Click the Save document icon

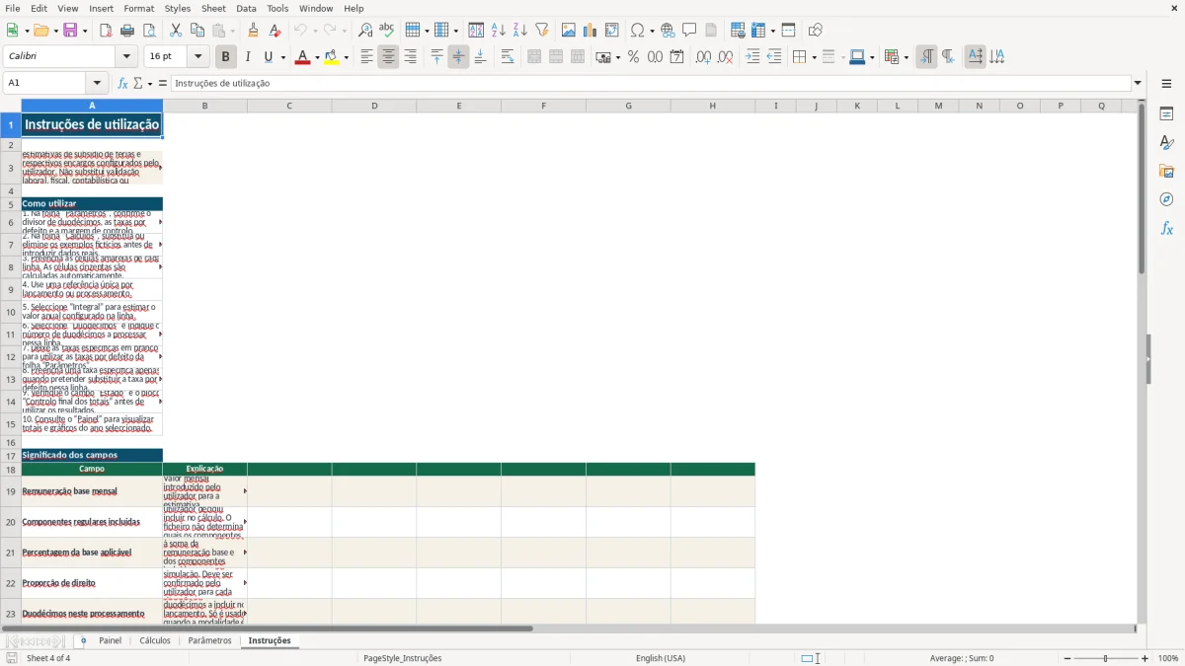[x=69, y=31]
